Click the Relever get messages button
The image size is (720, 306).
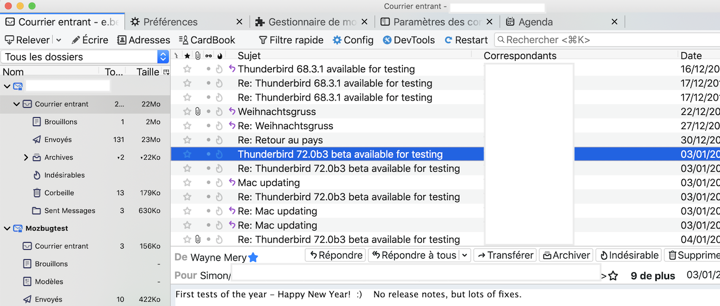[27, 40]
